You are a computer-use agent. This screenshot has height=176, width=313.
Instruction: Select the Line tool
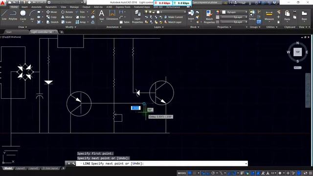tap(4, 15)
